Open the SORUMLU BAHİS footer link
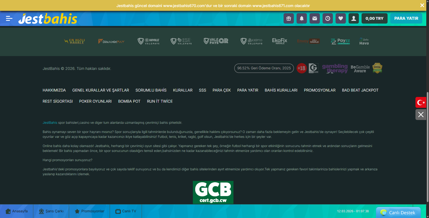The image size is (429, 218). coord(151,90)
